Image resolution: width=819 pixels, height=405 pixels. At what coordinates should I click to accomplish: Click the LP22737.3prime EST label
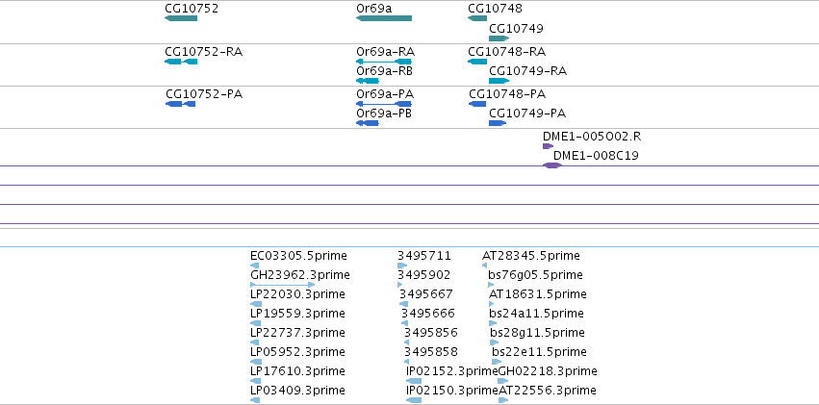pos(297,333)
